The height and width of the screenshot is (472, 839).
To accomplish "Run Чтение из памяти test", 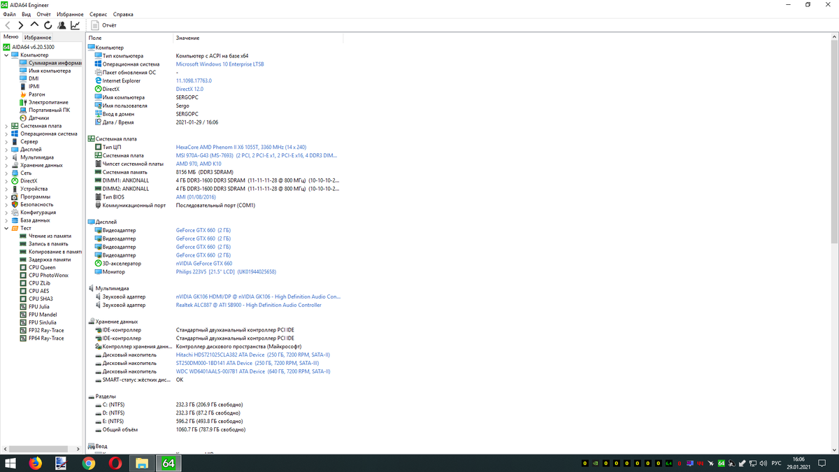I will (x=50, y=236).
